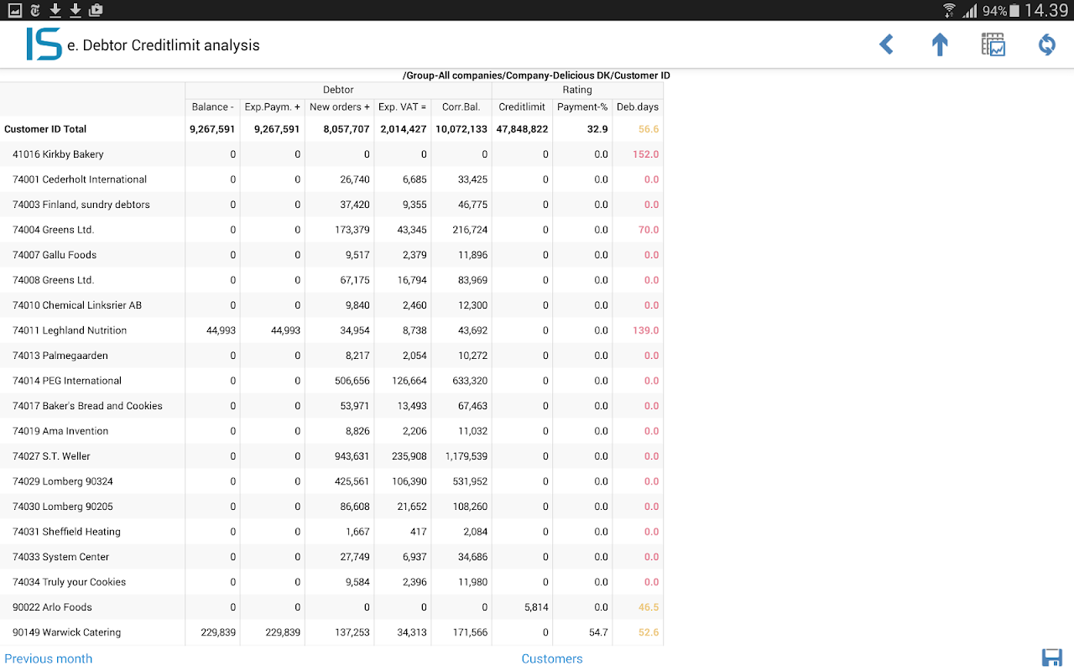Select the Payment-% column header
This screenshot has width=1074, height=671.
tap(582, 107)
